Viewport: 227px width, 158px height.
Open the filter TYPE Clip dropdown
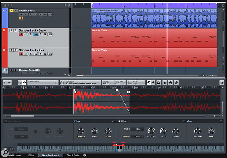coord(137,129)
